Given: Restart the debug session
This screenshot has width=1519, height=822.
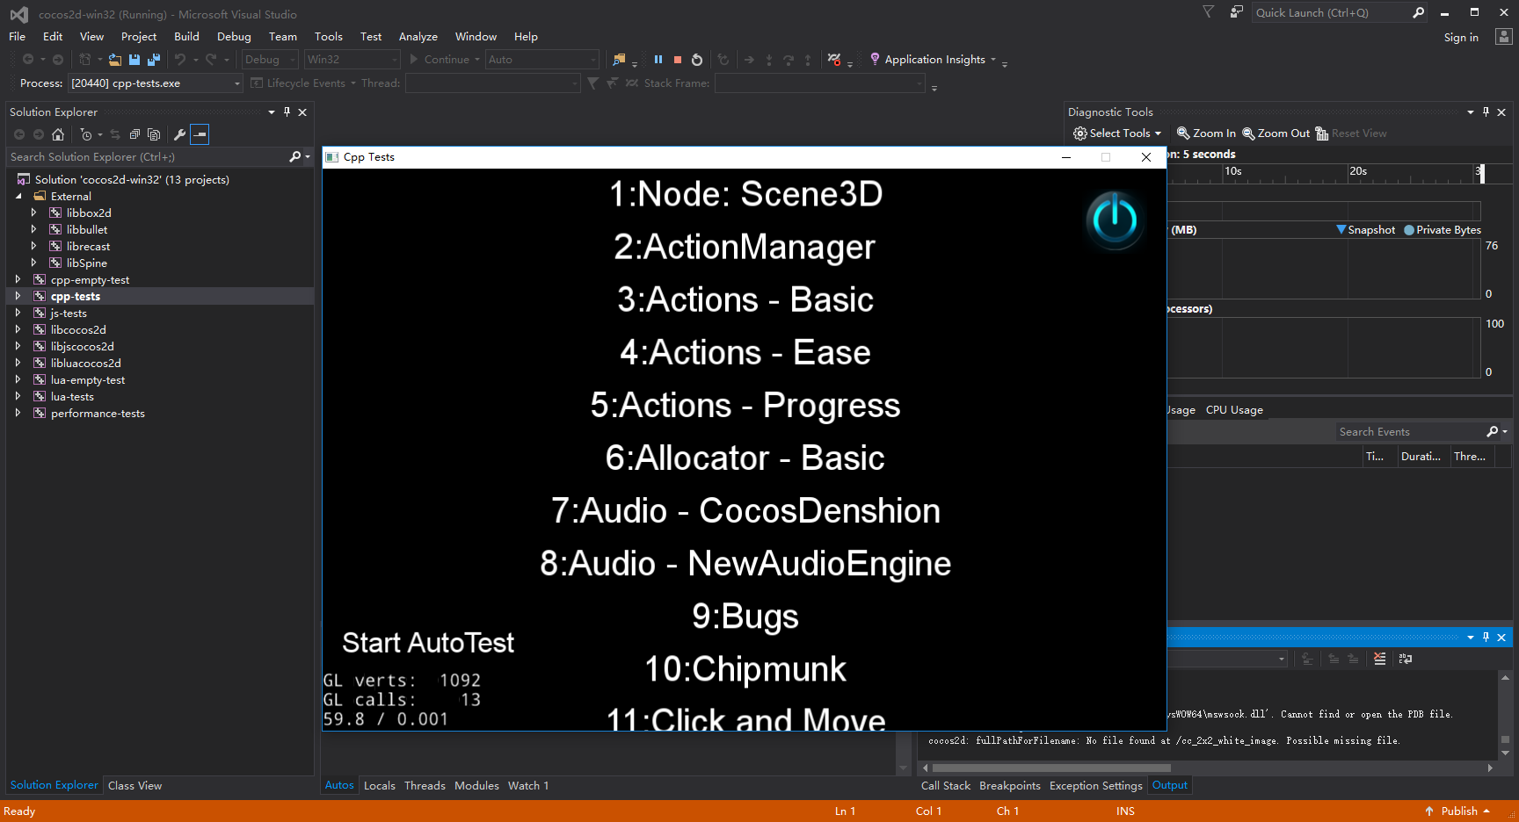Looking at the screenshot, I should (x=697, y=60).
